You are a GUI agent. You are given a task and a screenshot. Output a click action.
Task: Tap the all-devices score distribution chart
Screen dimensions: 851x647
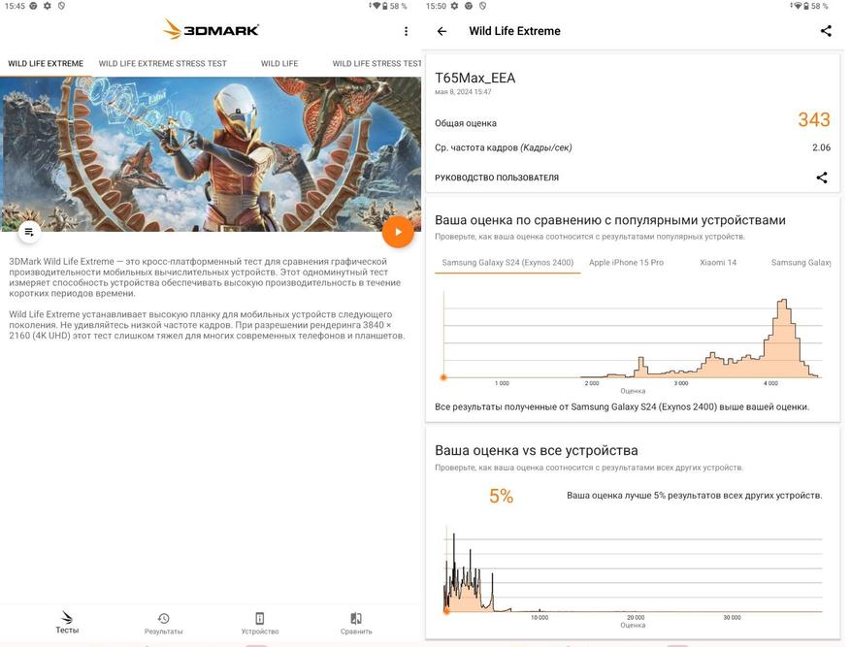point(633,568)
